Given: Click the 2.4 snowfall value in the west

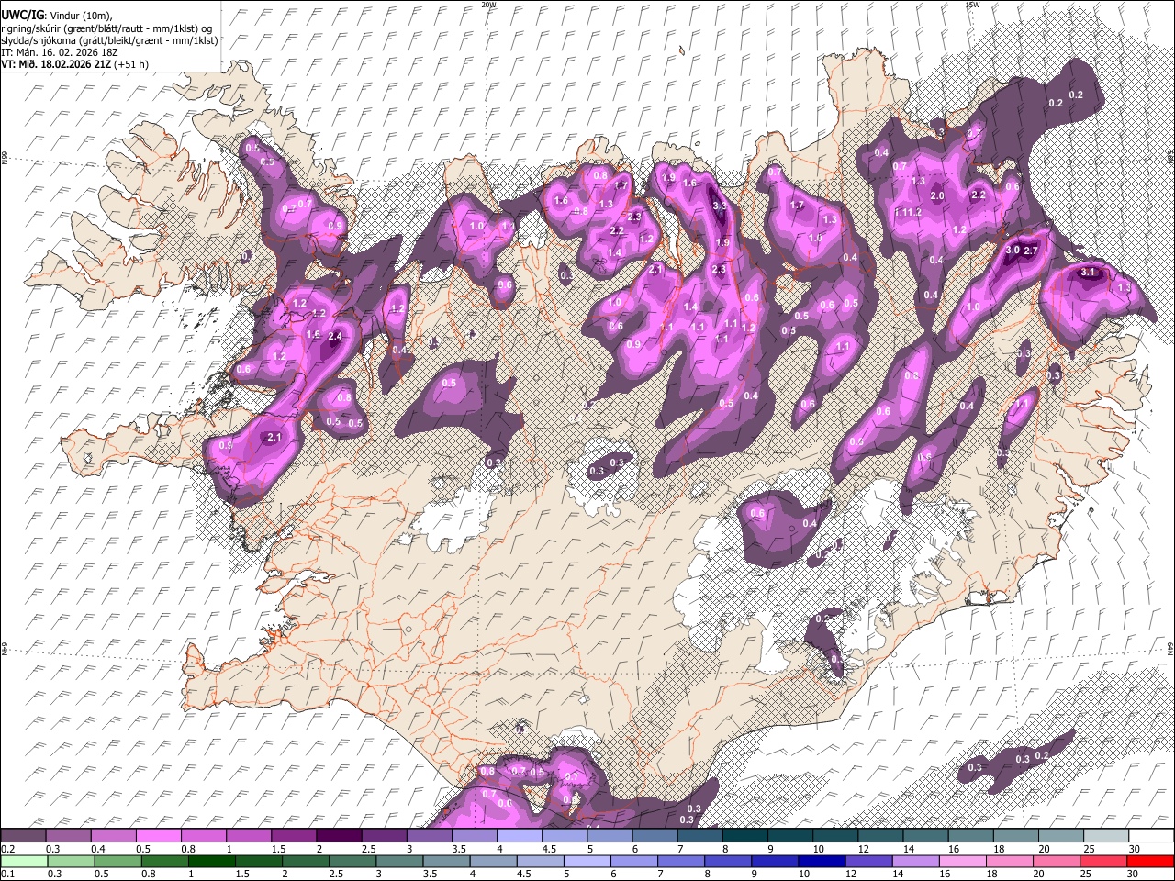Looking at the screenshot, I should [x=335, y=337].
